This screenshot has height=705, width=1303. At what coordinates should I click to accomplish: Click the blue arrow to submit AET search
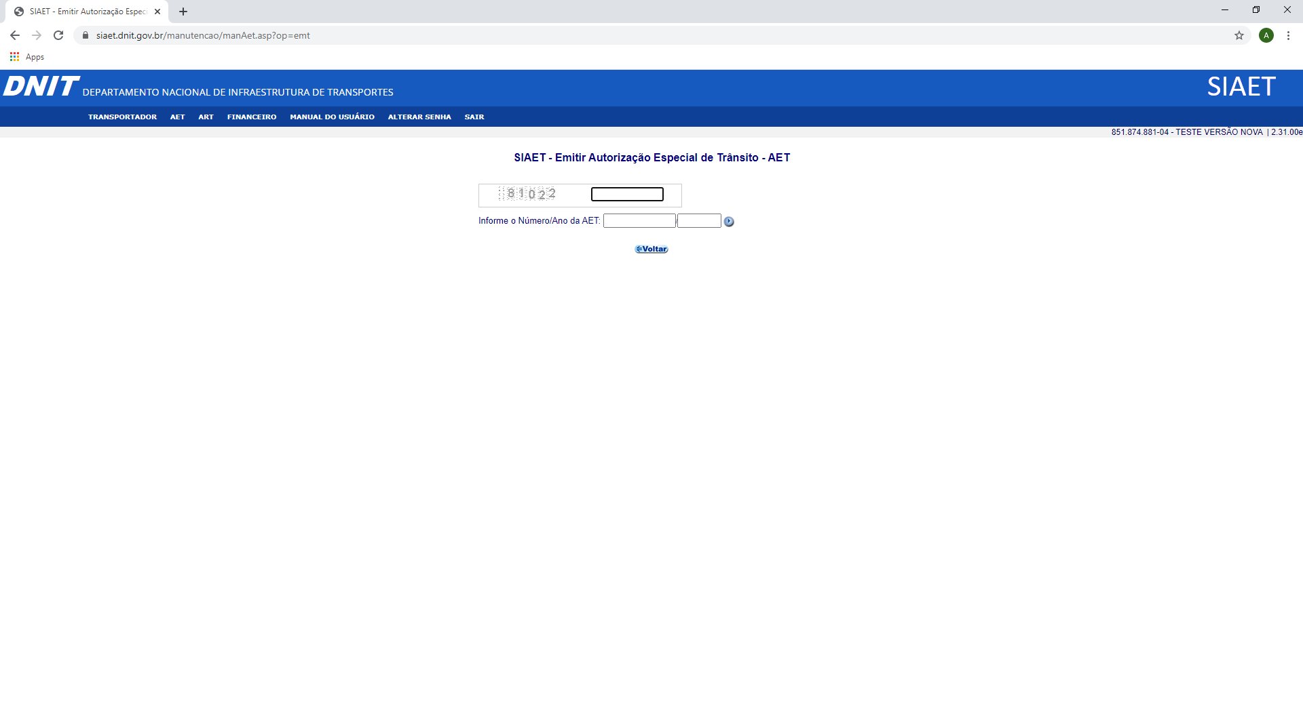click(729, 221)
